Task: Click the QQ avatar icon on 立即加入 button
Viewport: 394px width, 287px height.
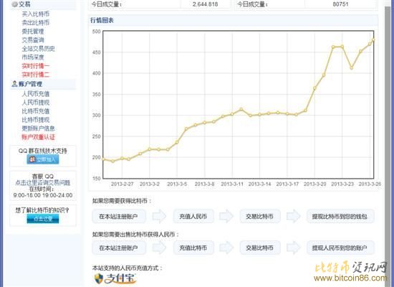Action: 32,159
